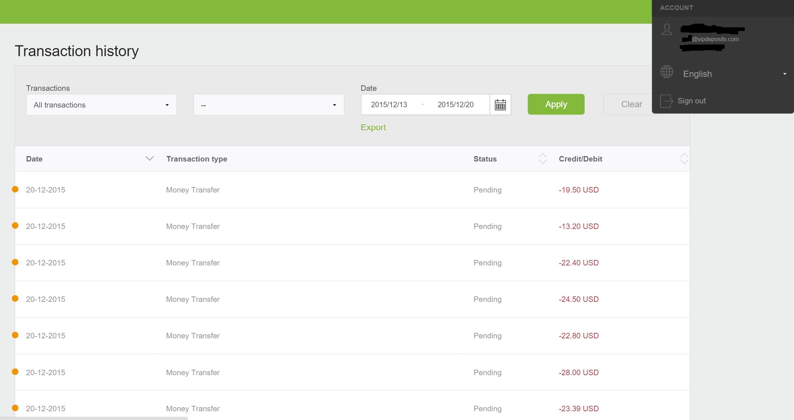Click the user profile icon in Account panel

667,30
